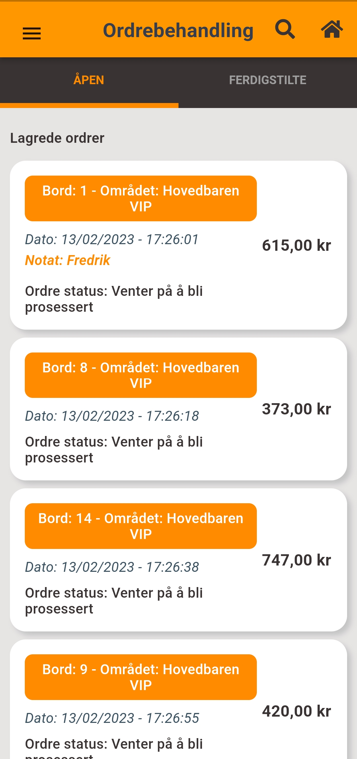Open Bord: 14 Hovedbaren VIP order
Screen dimensions: 357x759
tap(141, 526)
